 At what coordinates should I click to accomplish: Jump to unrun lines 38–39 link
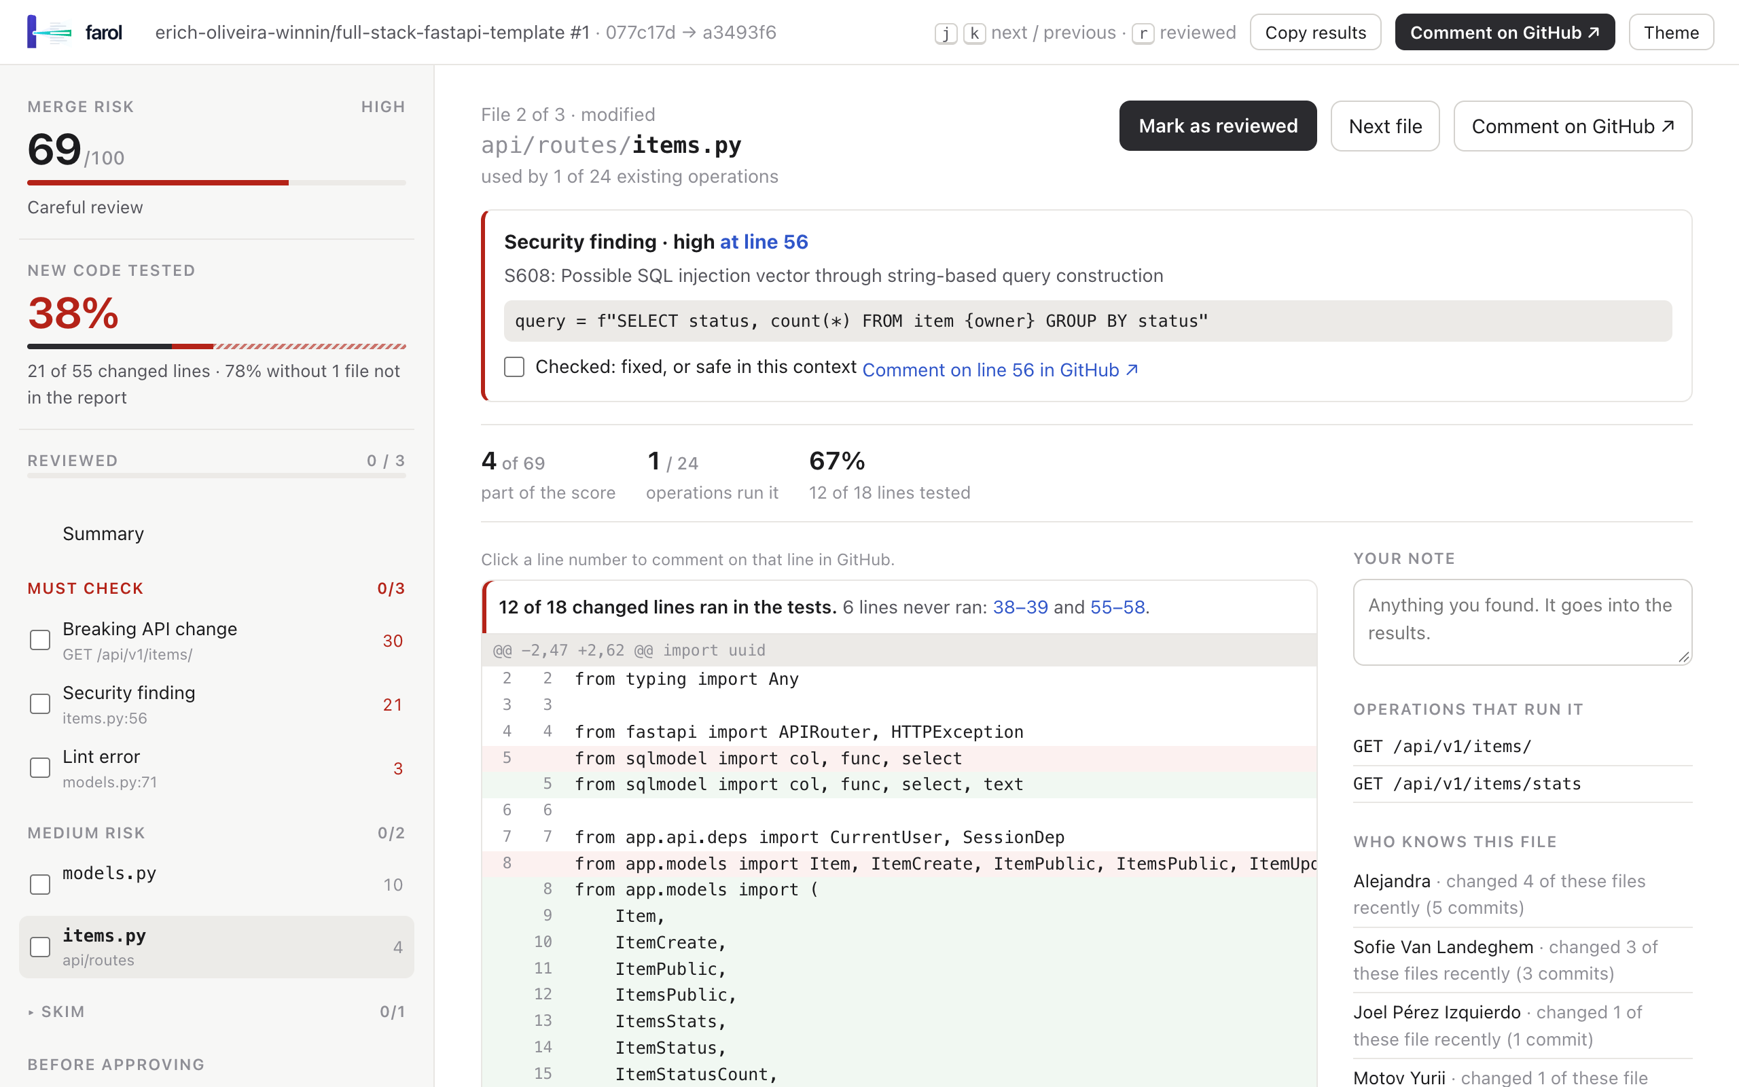point(1020,607)
